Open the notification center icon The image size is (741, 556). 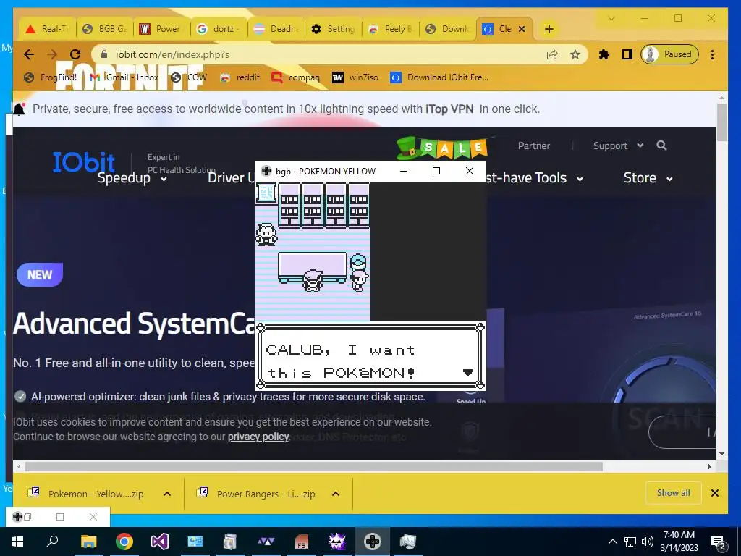coord(719,543)
